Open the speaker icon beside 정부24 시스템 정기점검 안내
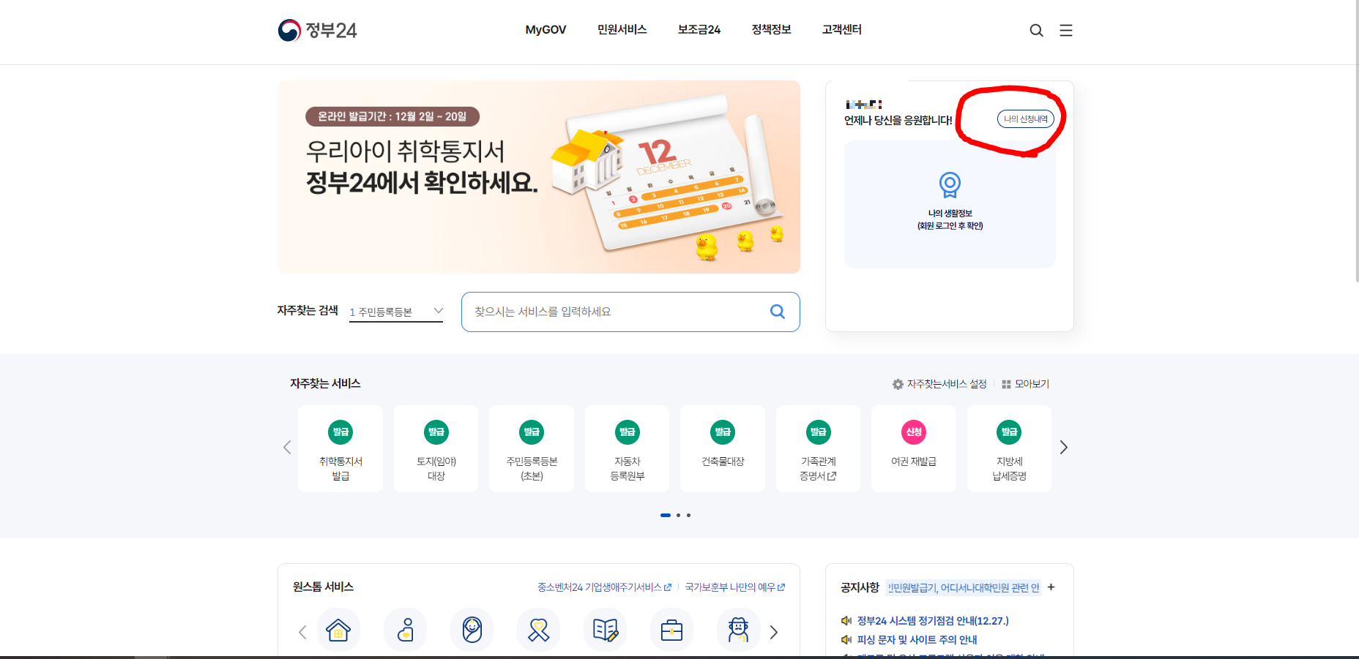1359x659 pixels. [846, 621]
